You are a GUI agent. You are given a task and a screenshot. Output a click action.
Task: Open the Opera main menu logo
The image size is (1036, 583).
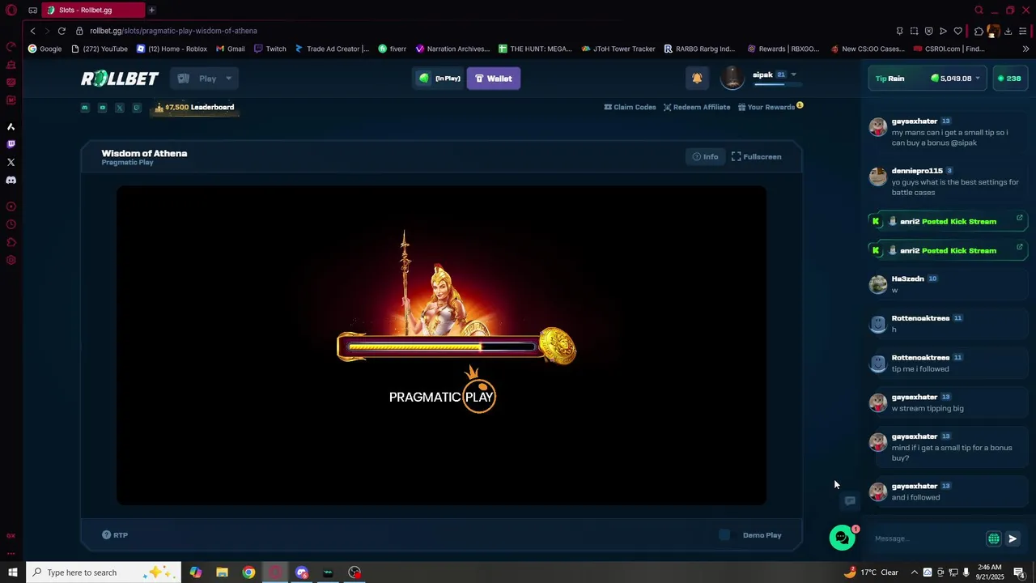[x=11, y=10]
